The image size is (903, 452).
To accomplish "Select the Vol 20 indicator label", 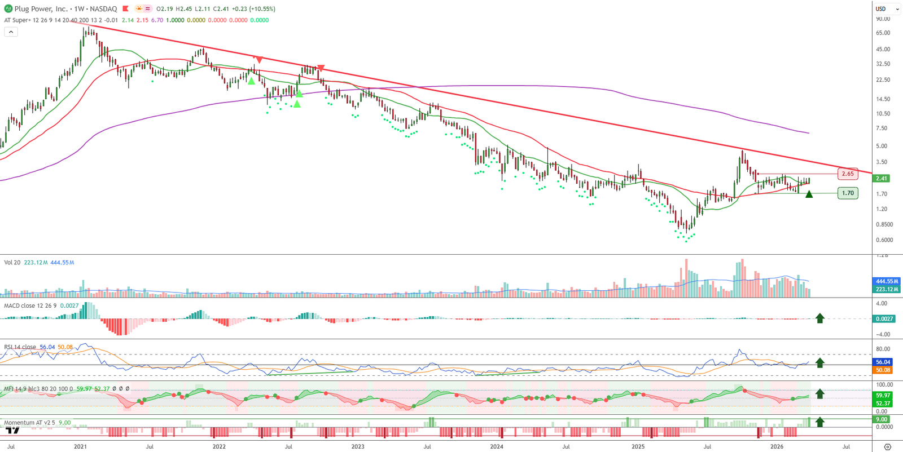I will 12,263.
